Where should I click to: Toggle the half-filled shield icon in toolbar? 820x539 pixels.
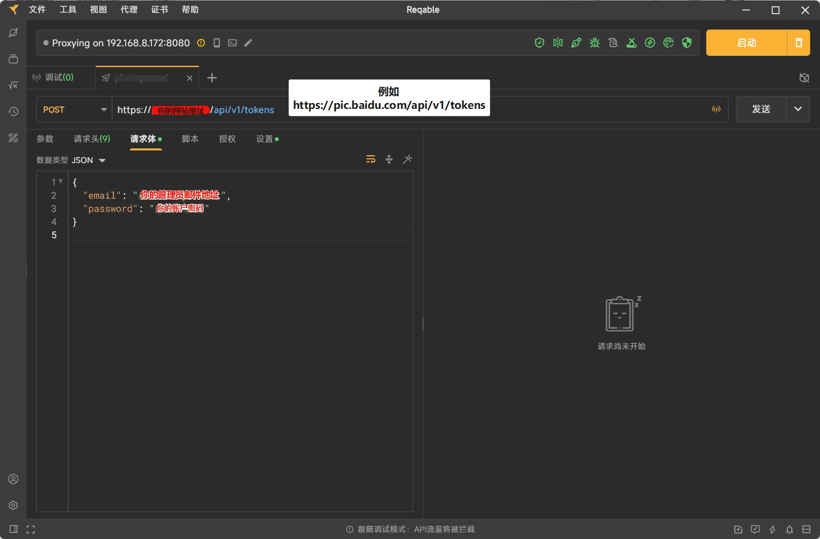click(686, 43)
